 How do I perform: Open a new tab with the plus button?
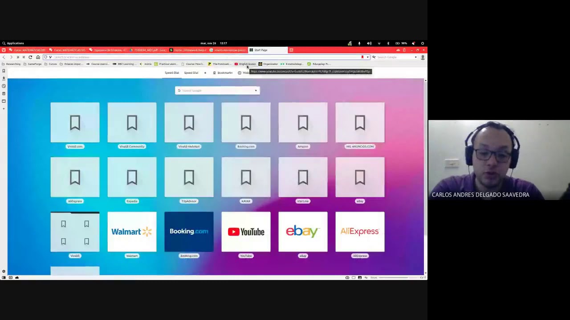tap(291, 50)
